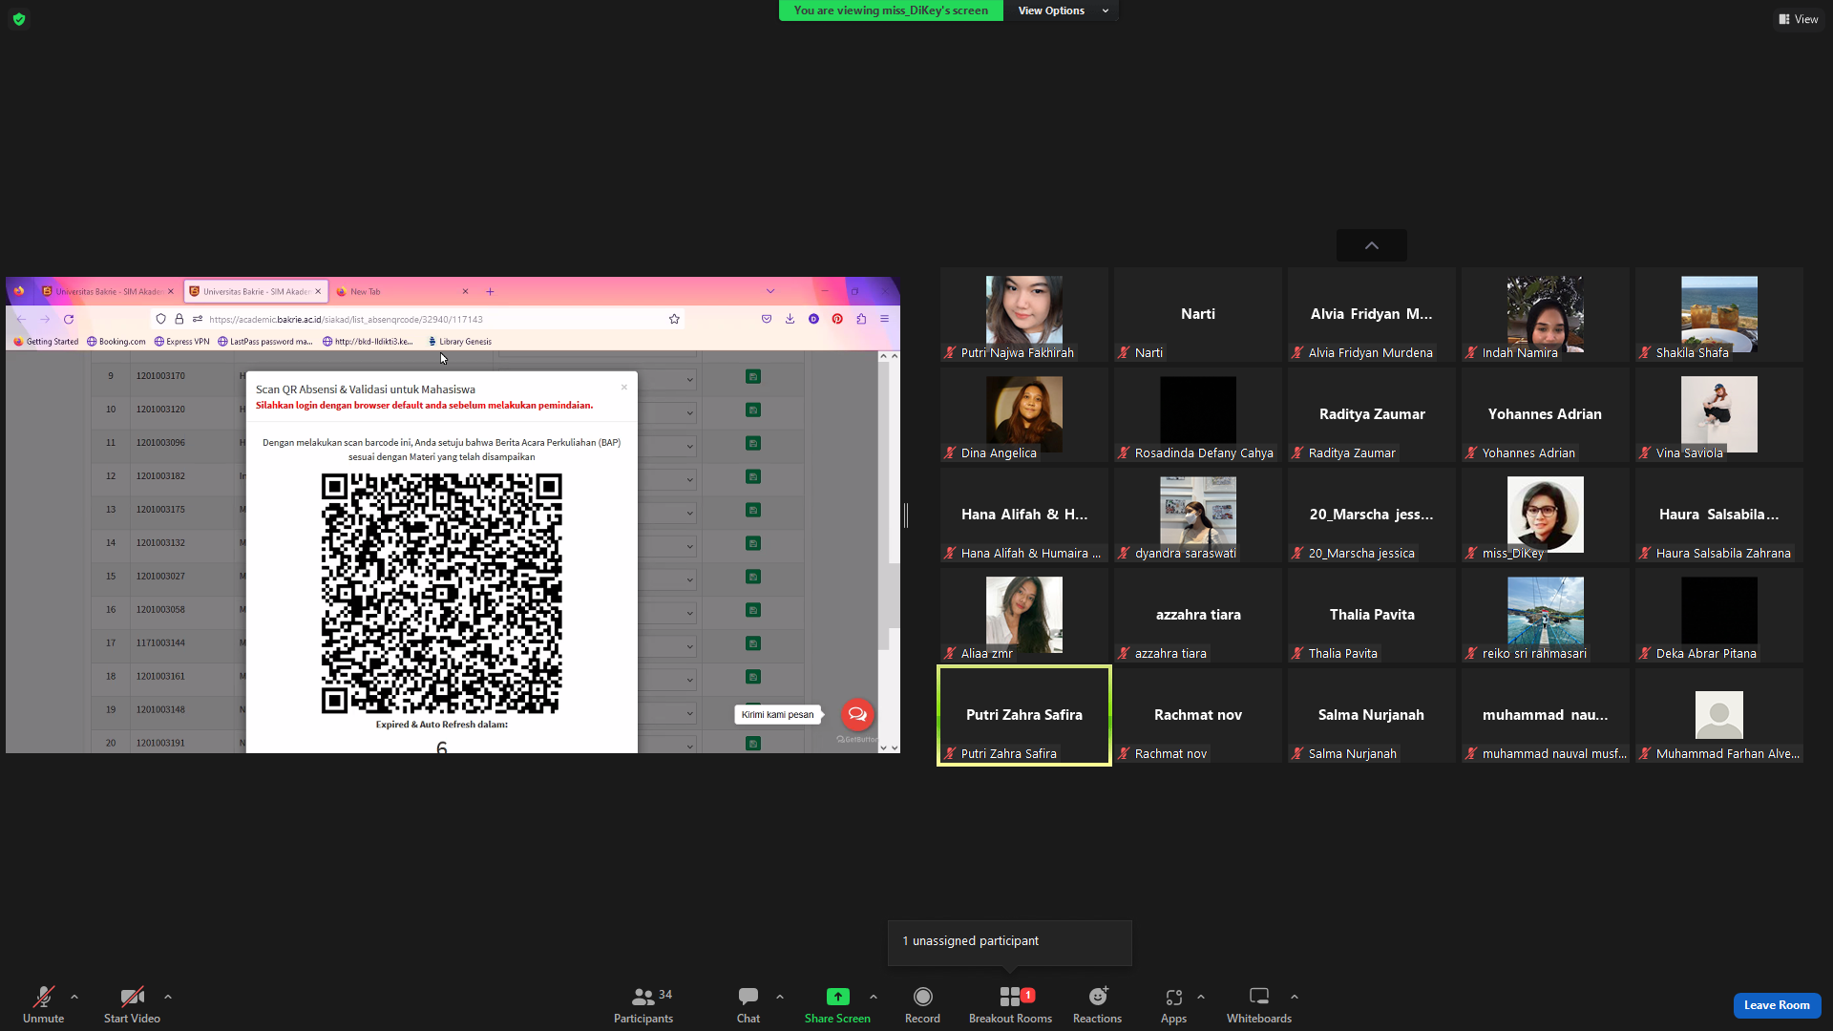Expand options arrow next to Whiteboards

tap(1295, 997)
